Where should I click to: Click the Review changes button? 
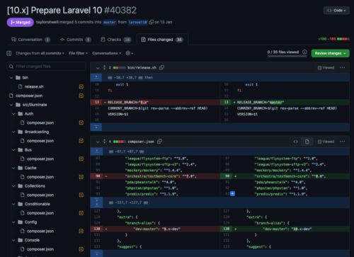330,53
